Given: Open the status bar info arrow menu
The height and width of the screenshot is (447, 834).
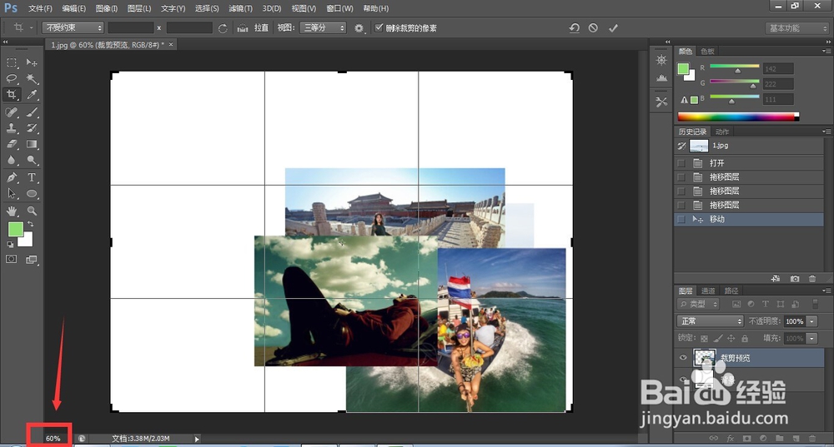Looking at the screenshot, I should (x=197, y=439).
